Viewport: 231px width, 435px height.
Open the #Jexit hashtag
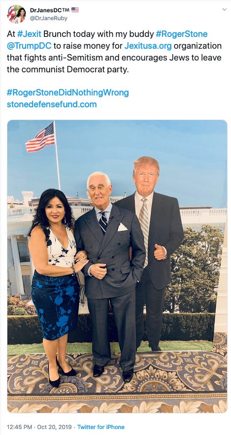click(x=29, y=34)
